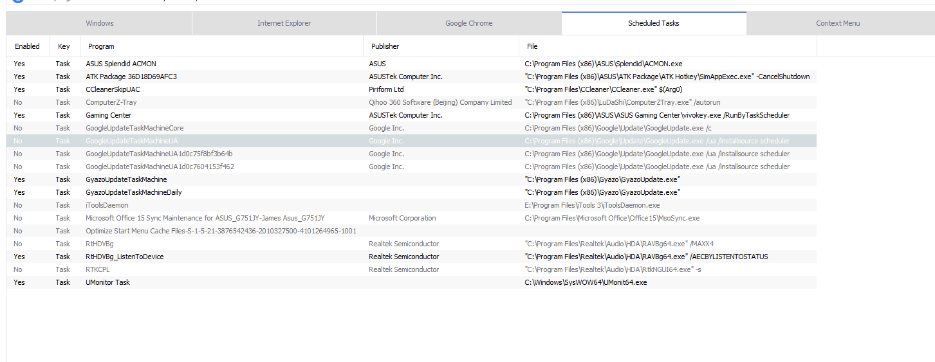
Task: Select the Scheduled Tasks tab
Action: point(654,23)
